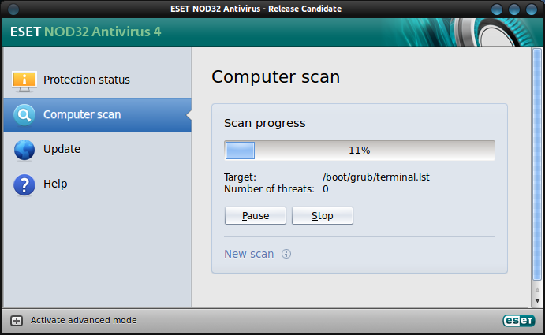The height and width of the screenshot is (335, 545).
Task: Click the Help question mark icon
Action: coord(24,185)
